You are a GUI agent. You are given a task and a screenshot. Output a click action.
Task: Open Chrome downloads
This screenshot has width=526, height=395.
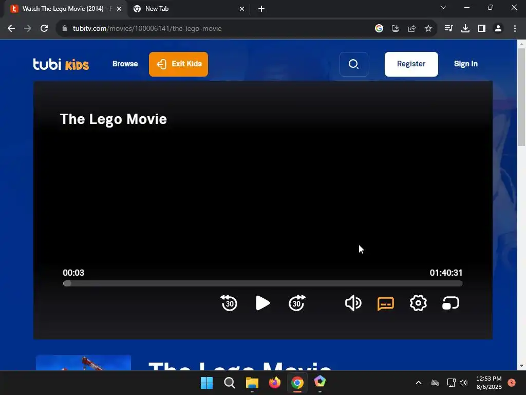pos(465,29)
